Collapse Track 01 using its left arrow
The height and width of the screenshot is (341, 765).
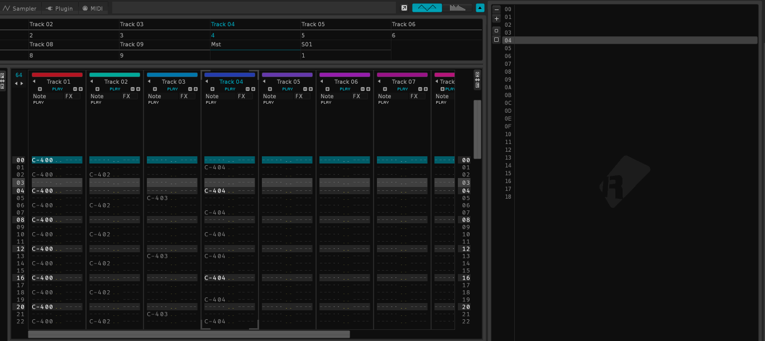pos(35,81)
